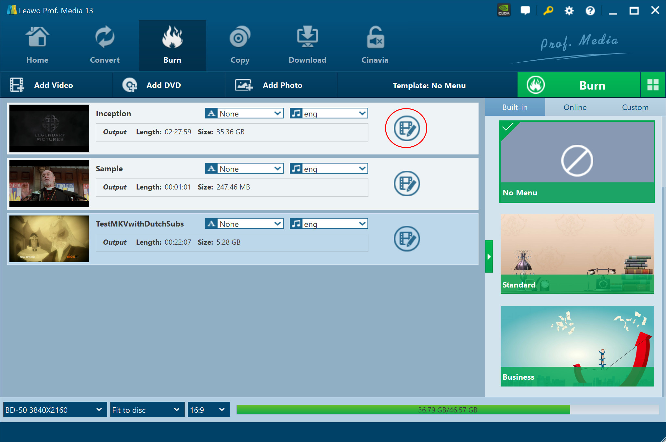Expand the BD-50 3840X2160 disc type dropdown
This screenshot has height=442, width=666.
tap(55, 410)
